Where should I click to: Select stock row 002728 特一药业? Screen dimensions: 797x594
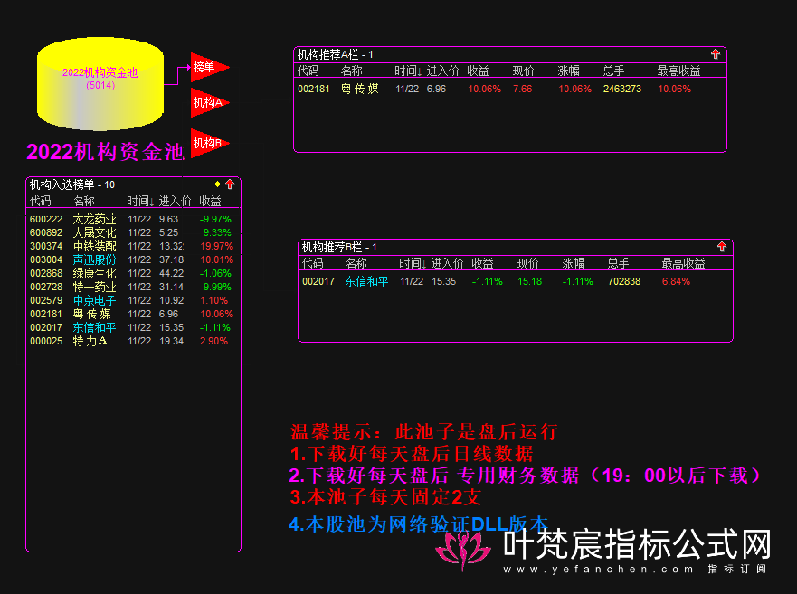(x=131, y=288)
